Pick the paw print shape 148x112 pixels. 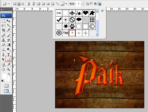click(72, 26)
